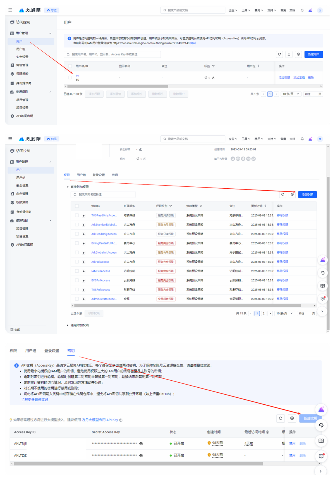Sort policies by 更新时间 arrows
The image size is (335, 480).
265,206
